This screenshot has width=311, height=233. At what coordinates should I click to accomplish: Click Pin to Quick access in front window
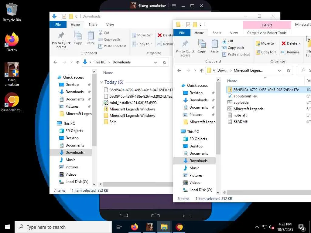185,48
